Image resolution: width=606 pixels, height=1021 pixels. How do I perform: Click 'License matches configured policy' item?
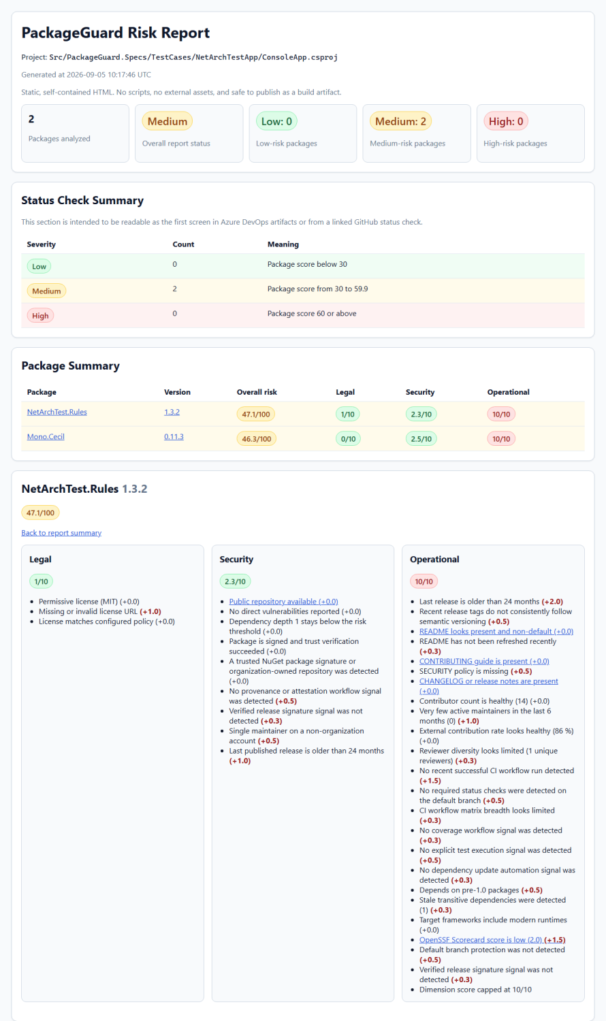click(107, 621)
